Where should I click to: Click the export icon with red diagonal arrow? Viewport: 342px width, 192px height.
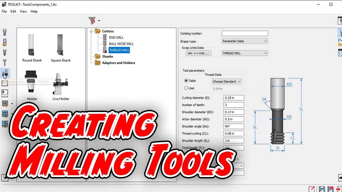[312, 189]
